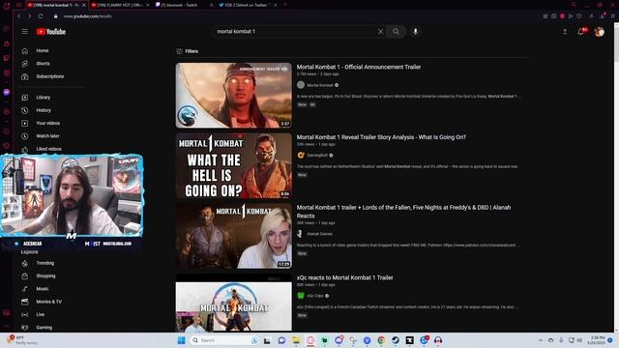Open the Windows Start button
Image resolution: width=619 pixels, height=348 pixels.
coord(181,340)
